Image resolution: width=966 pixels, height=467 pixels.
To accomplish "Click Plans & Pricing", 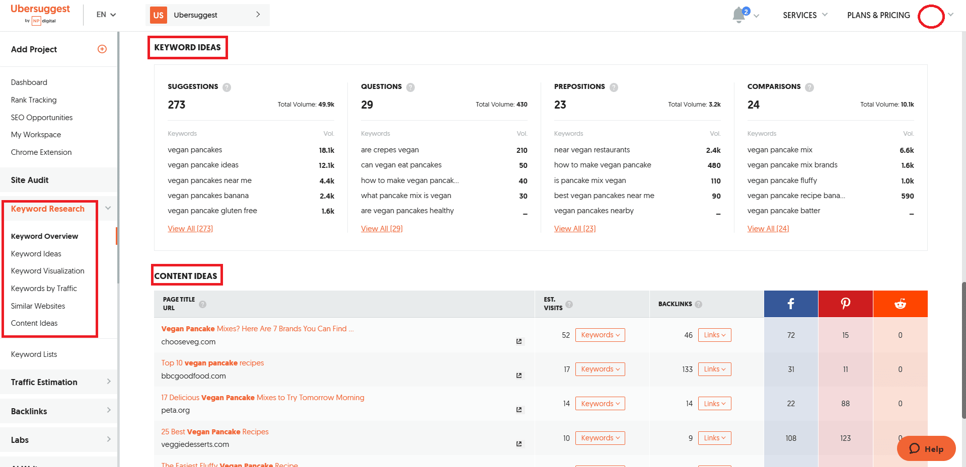I will tap(878, 15).
